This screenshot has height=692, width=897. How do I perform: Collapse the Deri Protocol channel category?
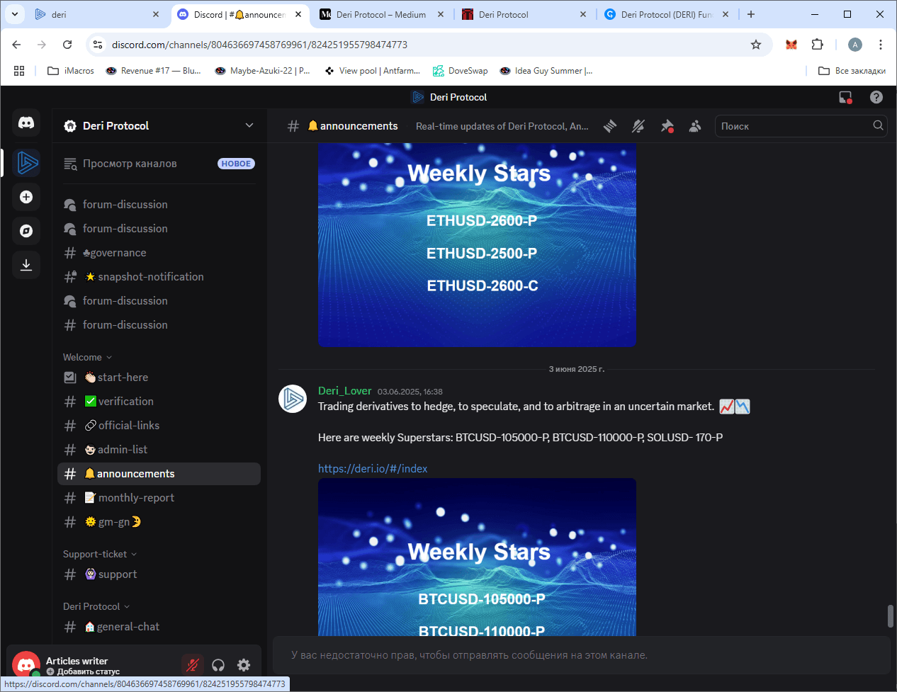tap(96, 606)
